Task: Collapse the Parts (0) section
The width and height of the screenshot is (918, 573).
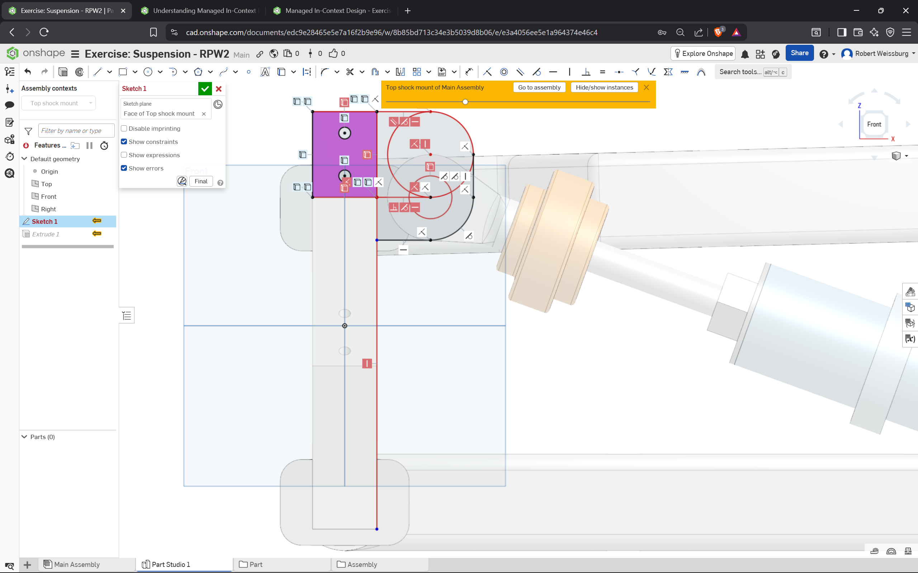Action: (x=25, y=437)
